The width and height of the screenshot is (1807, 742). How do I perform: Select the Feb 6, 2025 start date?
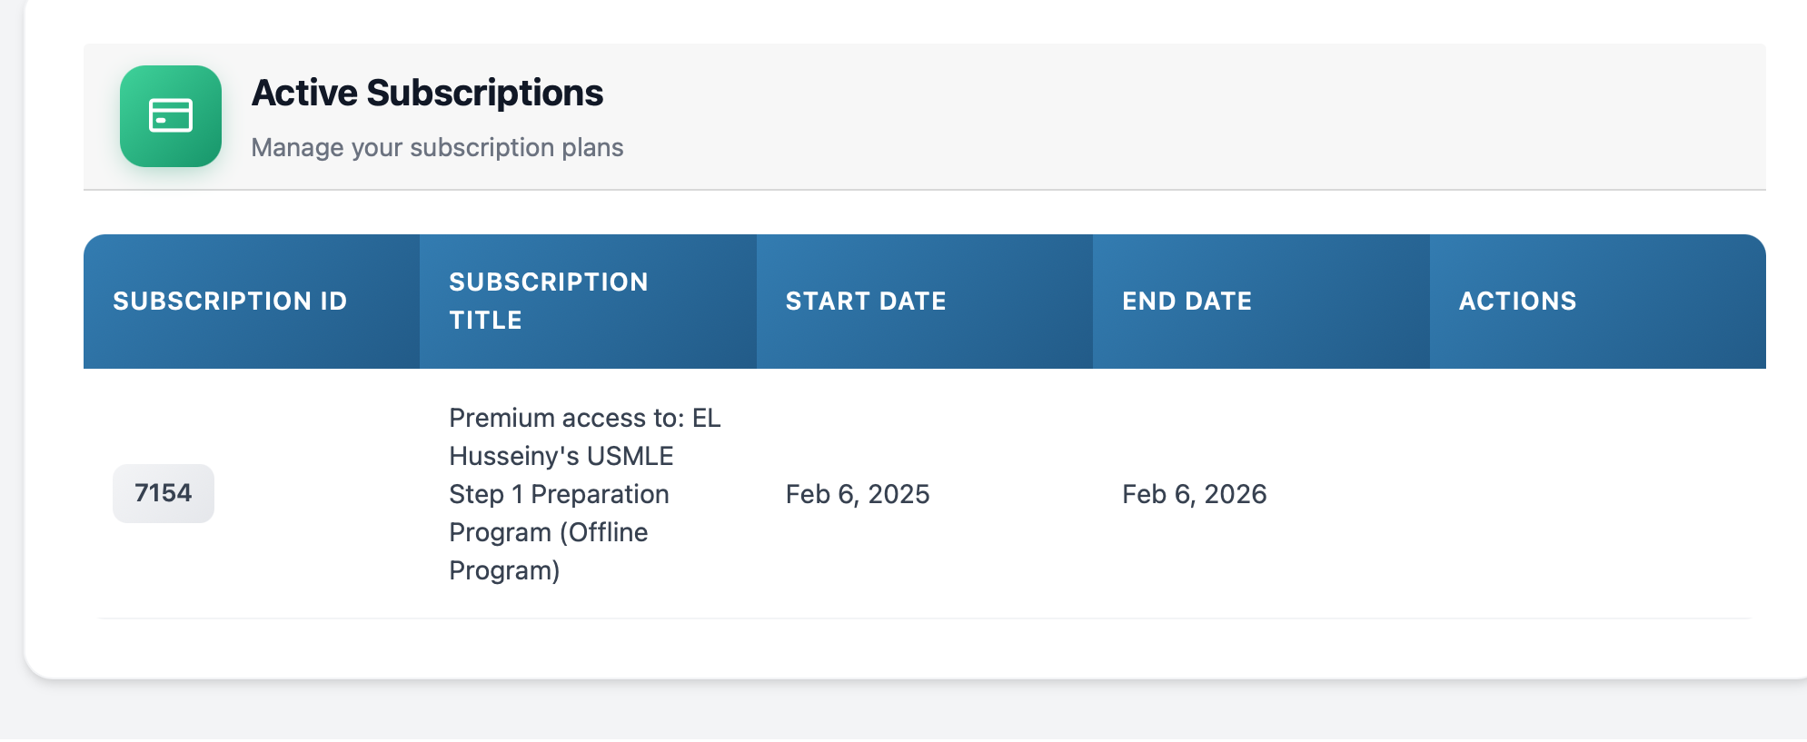click(857, 494)
